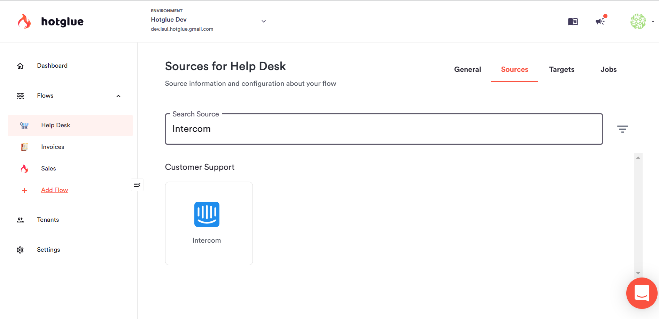Viewport: 659px width, 319px height.
Task: Click the hotglue wordmark
Action: pyautogui.click(x=62, y=22)
